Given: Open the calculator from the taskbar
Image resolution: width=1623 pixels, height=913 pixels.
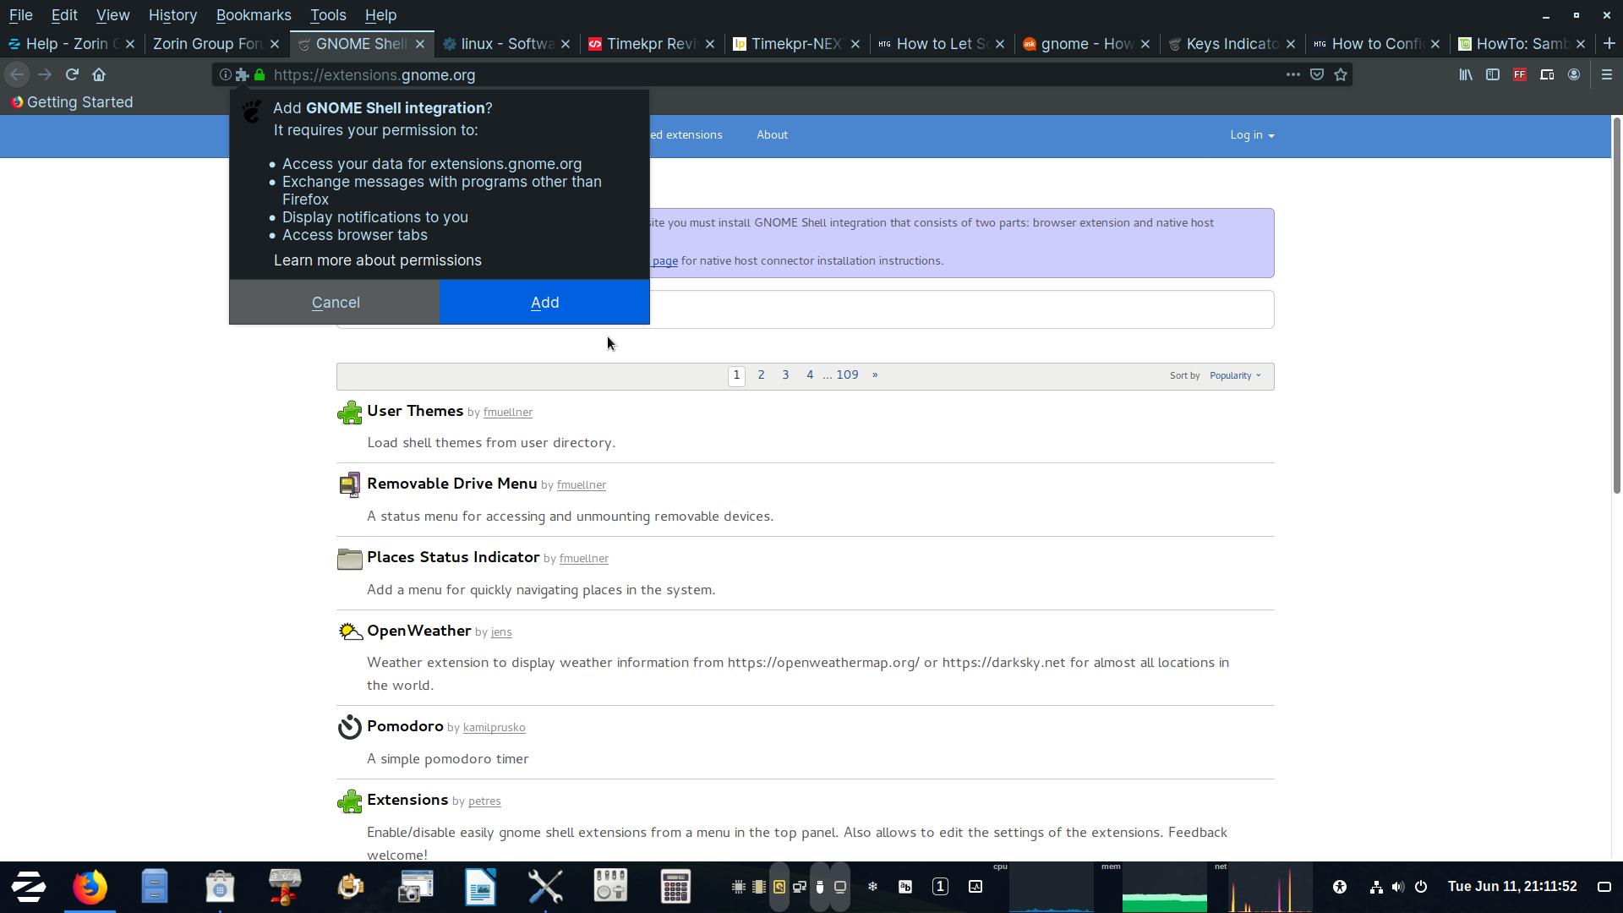Looking at the screenshot, I should click(x=675, y=886).
